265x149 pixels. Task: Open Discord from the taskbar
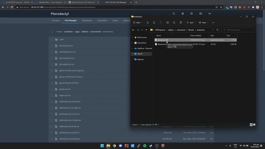click(x=120, y=146)
